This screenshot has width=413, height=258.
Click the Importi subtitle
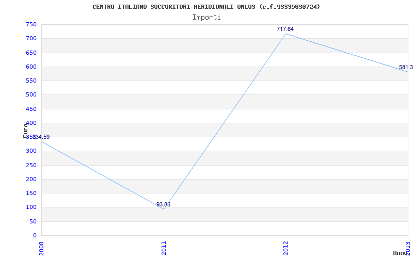(206, 18)
